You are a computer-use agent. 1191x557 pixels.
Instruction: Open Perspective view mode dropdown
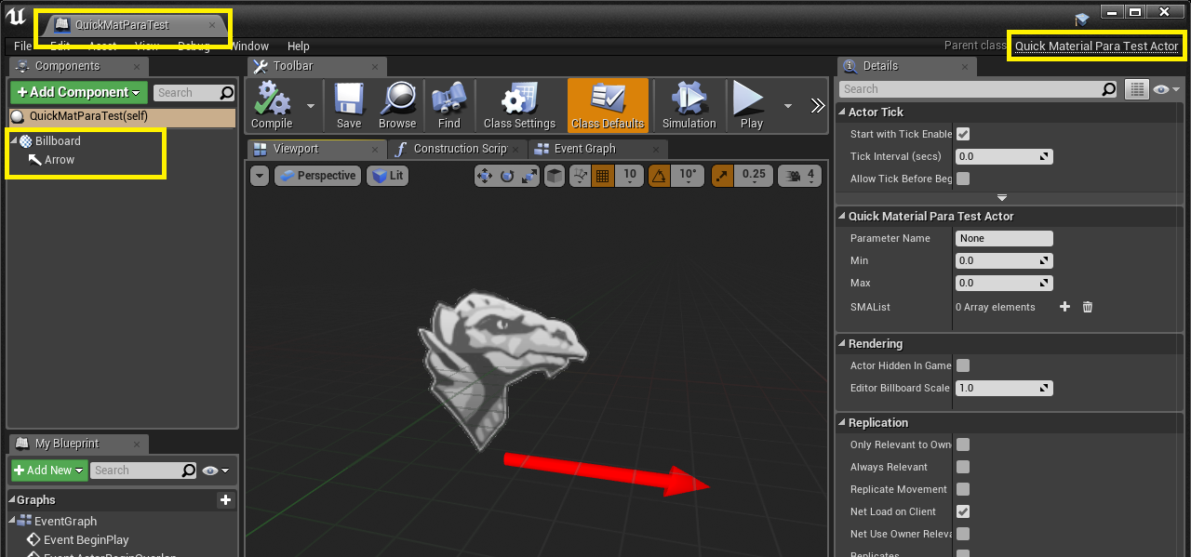(x=317, y=175)
